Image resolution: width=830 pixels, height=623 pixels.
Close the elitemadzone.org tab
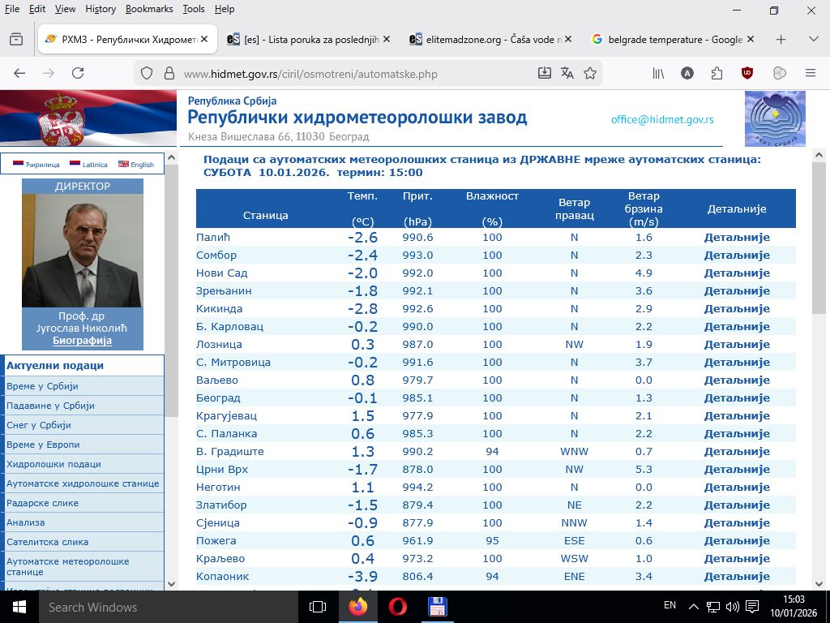point(568,39)
